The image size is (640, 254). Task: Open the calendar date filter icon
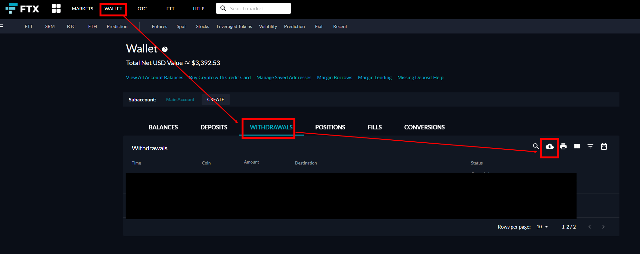pyautogui.click(x=604, y=146)
